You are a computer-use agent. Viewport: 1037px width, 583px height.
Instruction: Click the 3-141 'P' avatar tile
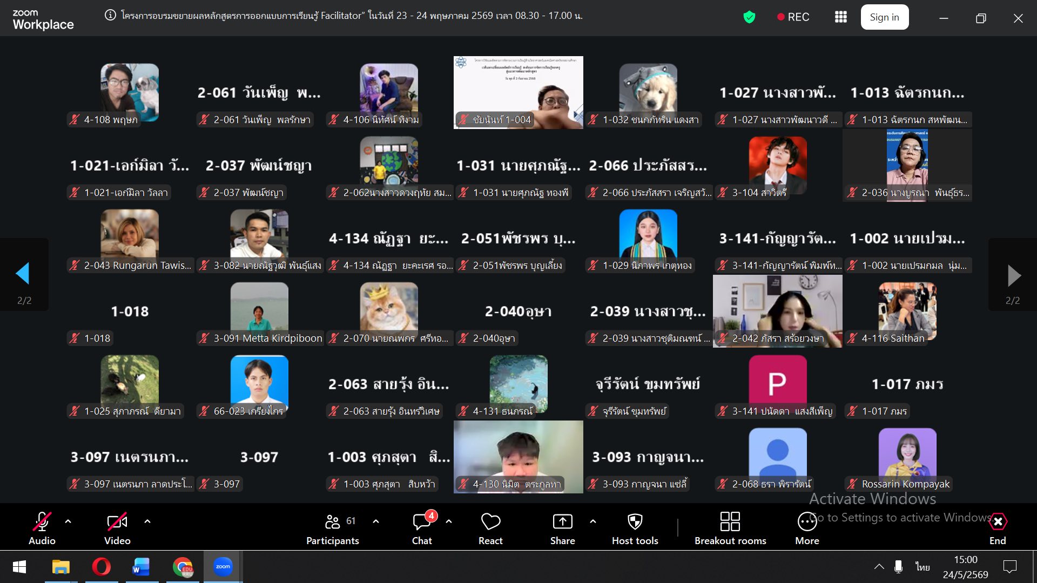778,384
